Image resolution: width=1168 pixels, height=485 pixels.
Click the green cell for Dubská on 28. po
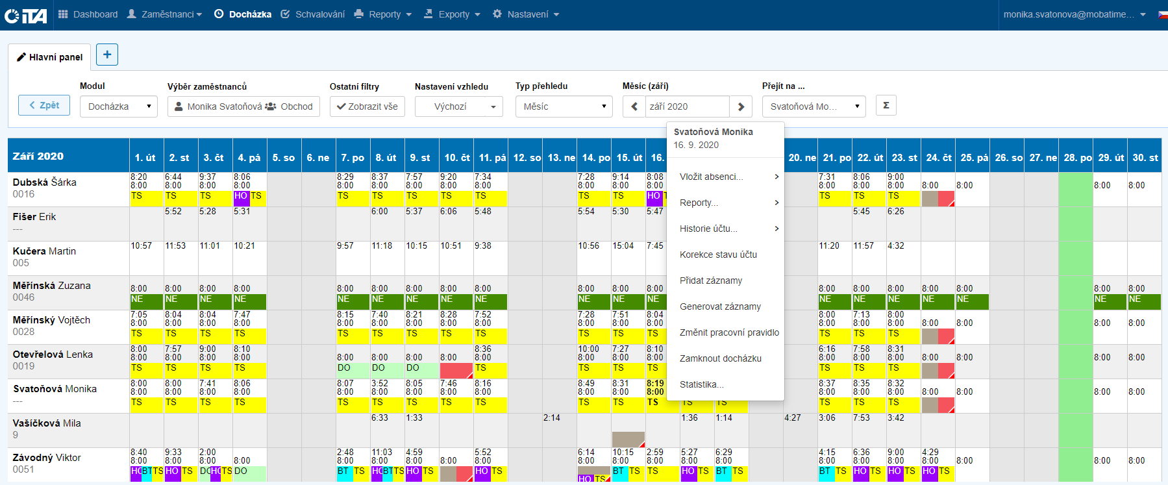pos(1075,189)
